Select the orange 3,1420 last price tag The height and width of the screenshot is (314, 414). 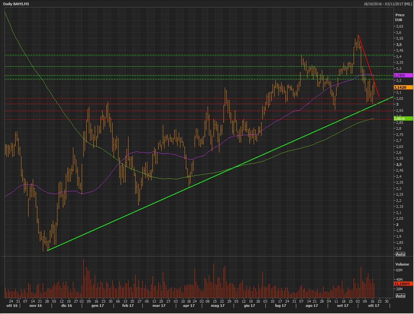point(403,87)
